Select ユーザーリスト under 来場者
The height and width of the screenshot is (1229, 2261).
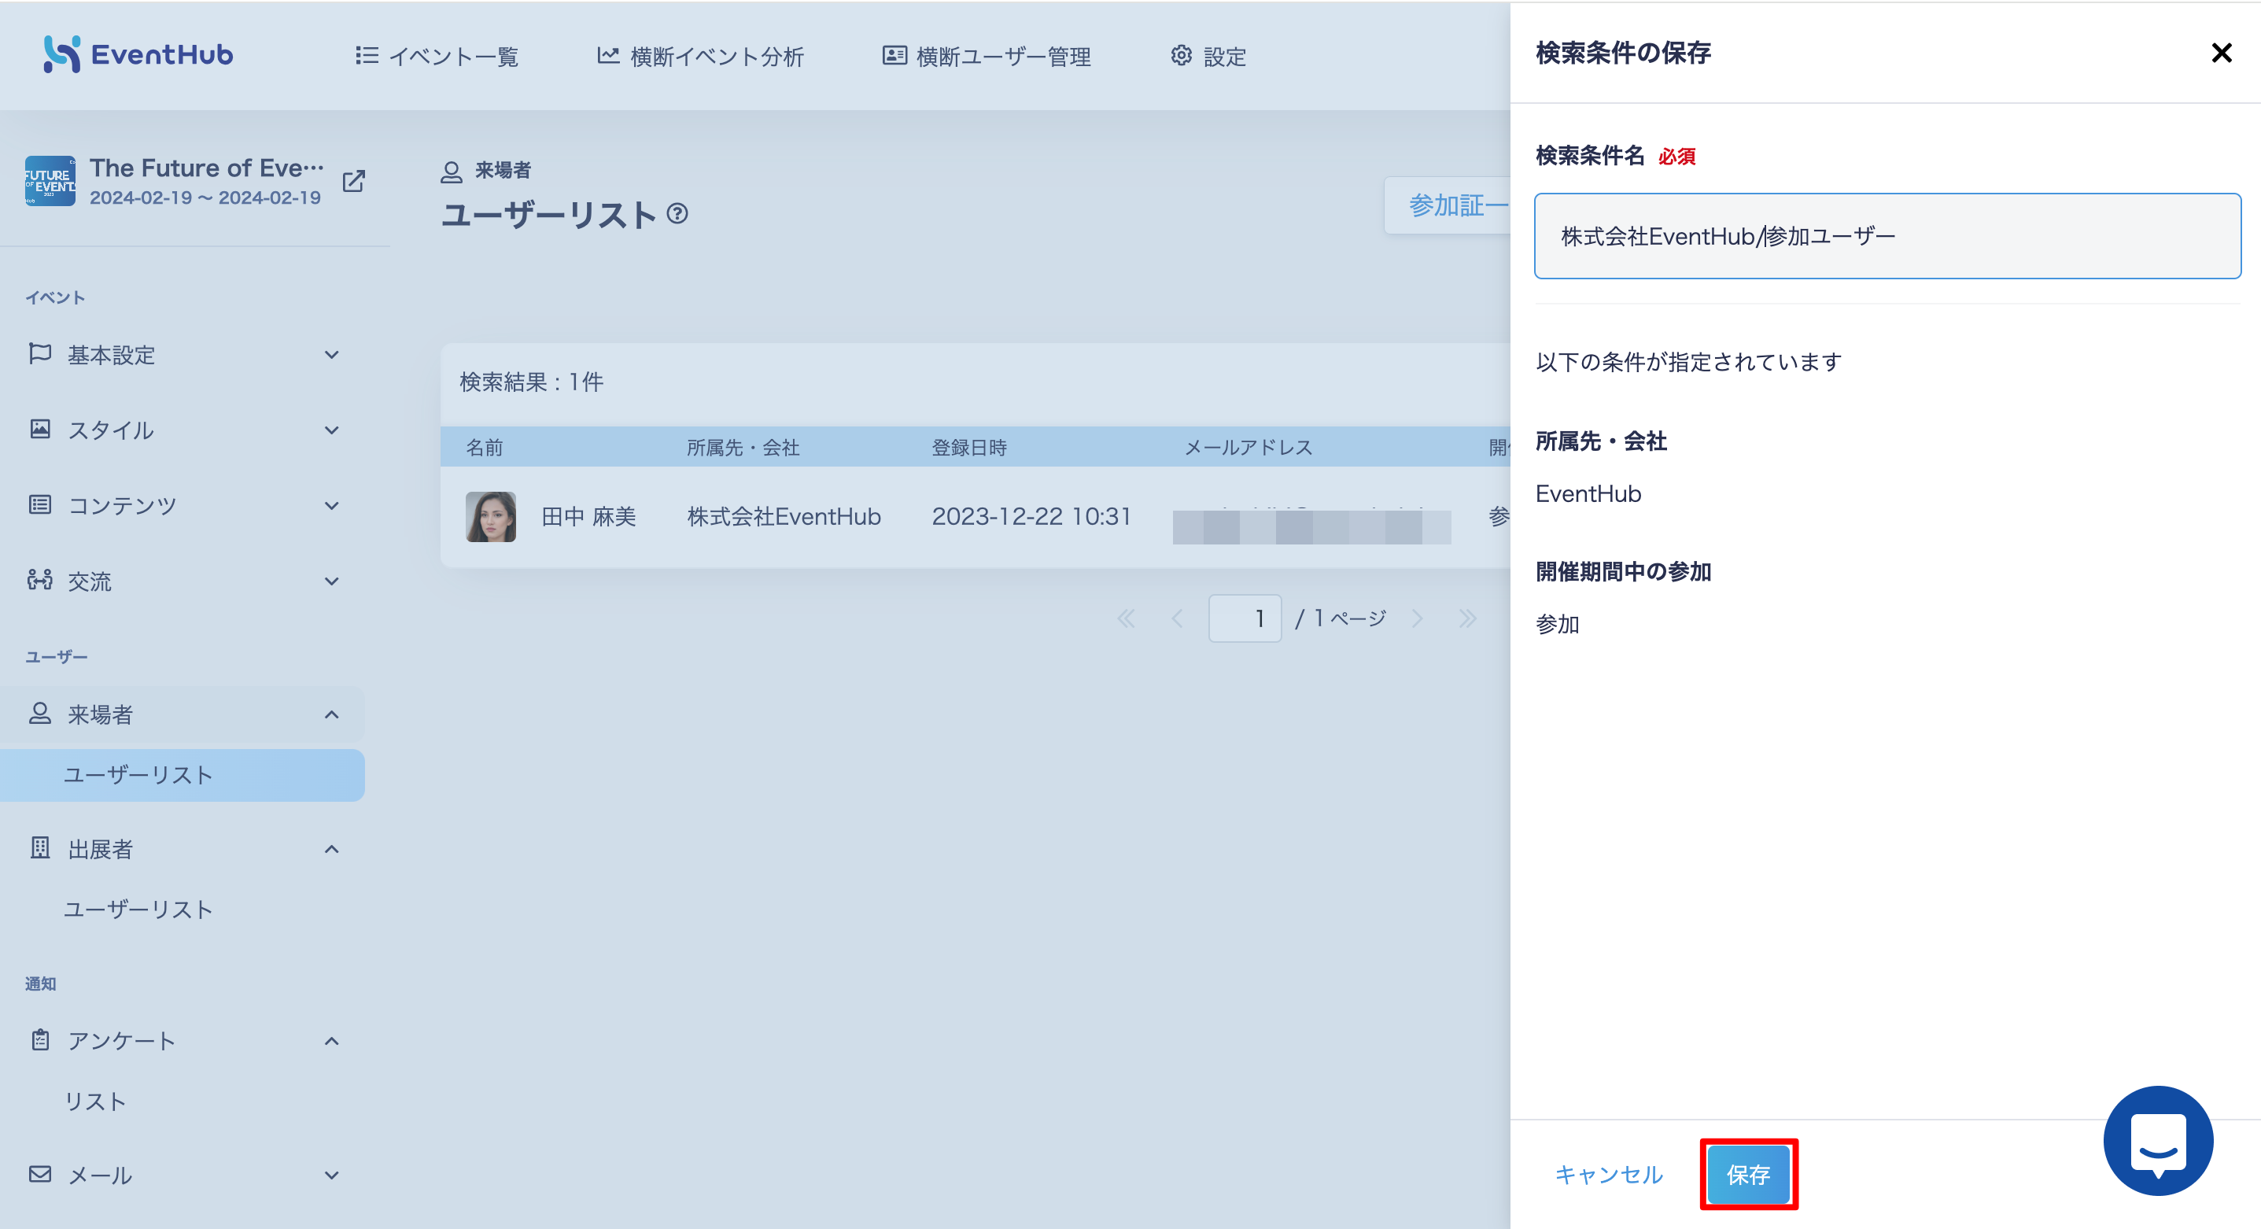[183, 775]
